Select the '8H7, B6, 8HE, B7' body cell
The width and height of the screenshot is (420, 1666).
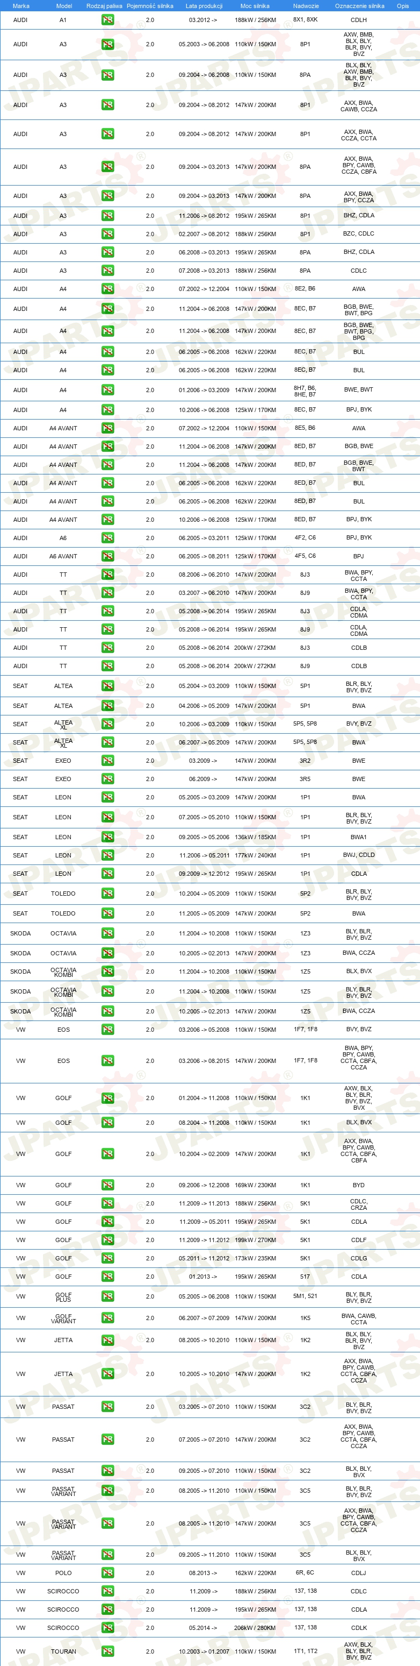305,391
